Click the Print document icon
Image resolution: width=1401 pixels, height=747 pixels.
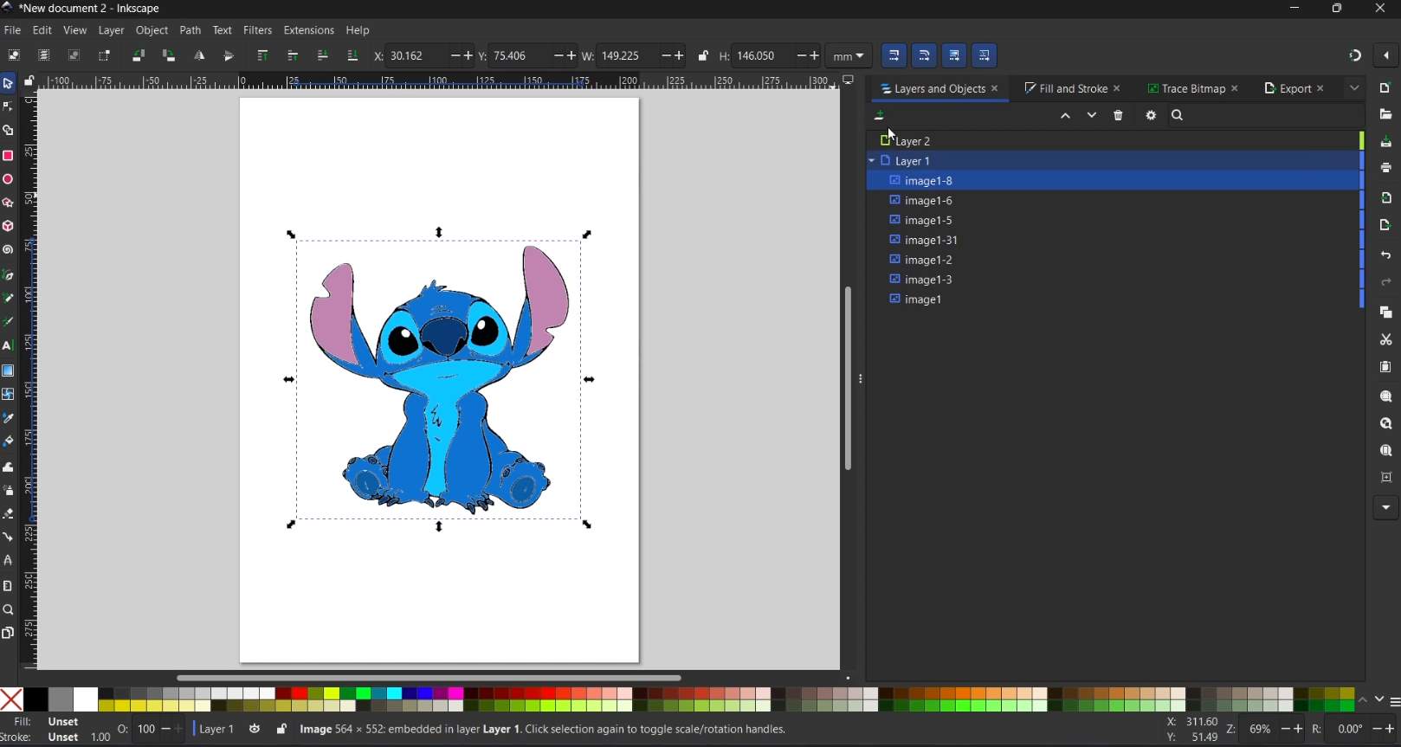pos(1385,168)
